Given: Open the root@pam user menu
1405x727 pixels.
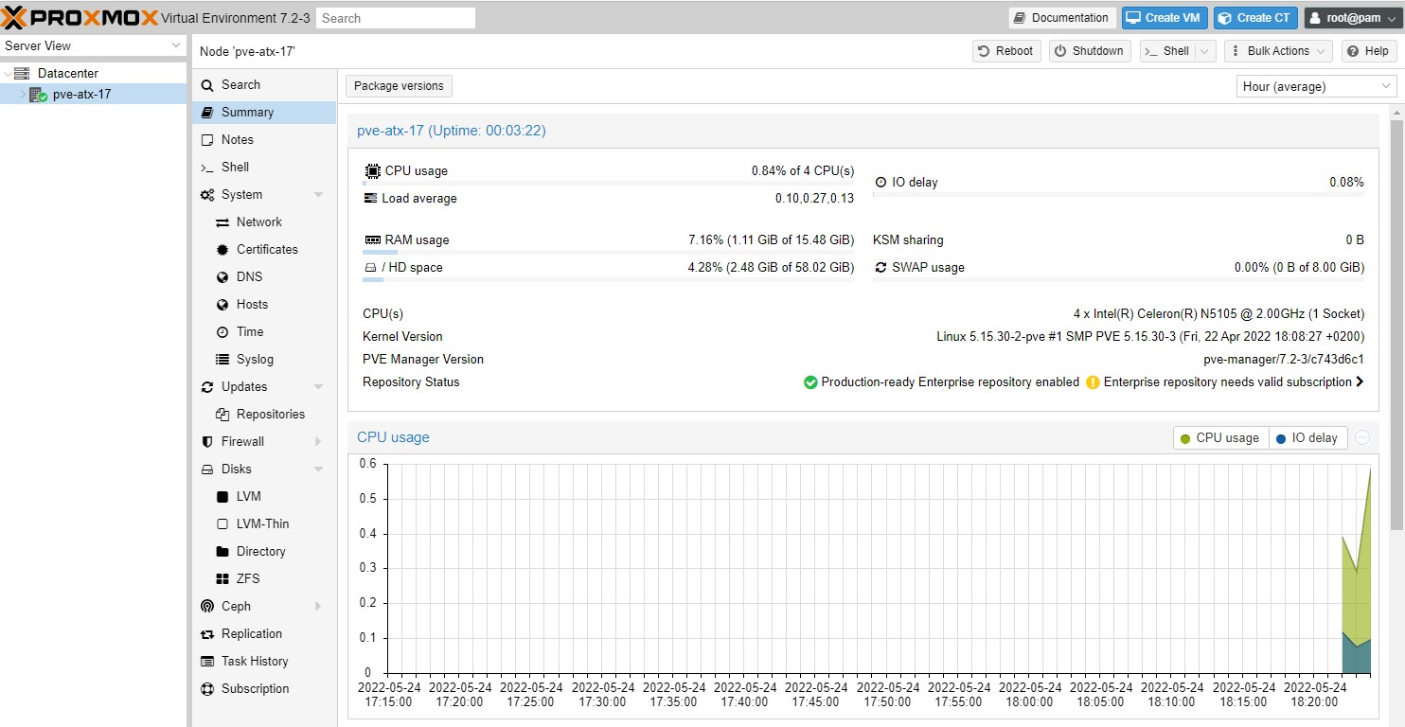Looking at the screenshot, I should tap(1352, 18).
